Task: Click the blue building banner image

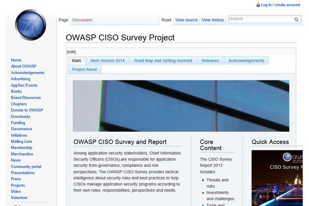Action: click(x=181, y=105)
